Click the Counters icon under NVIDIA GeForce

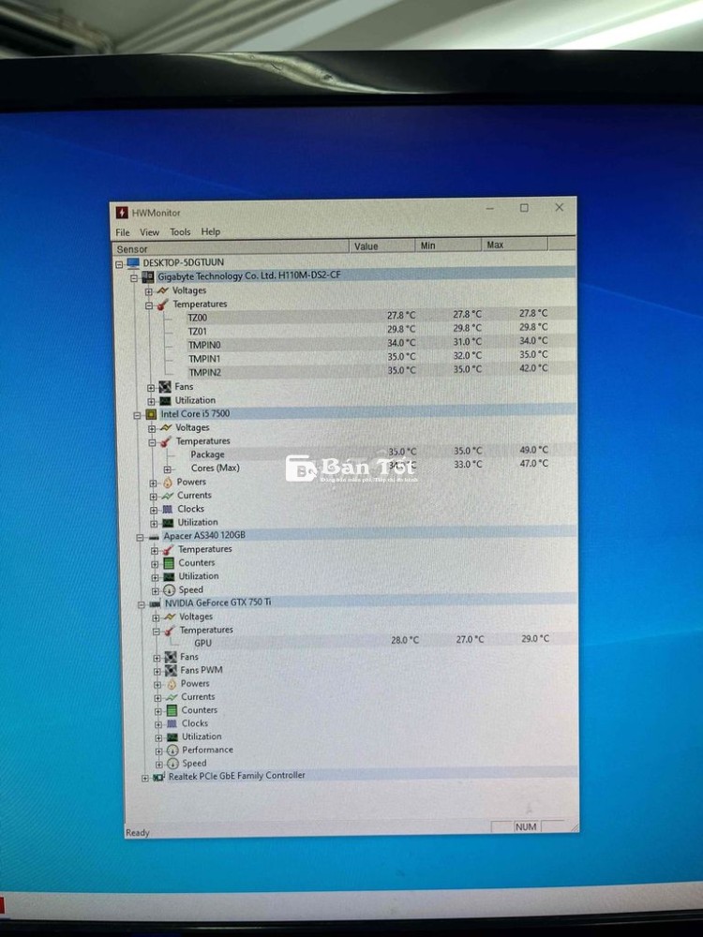pyautogui.click(x=172, y=710)
